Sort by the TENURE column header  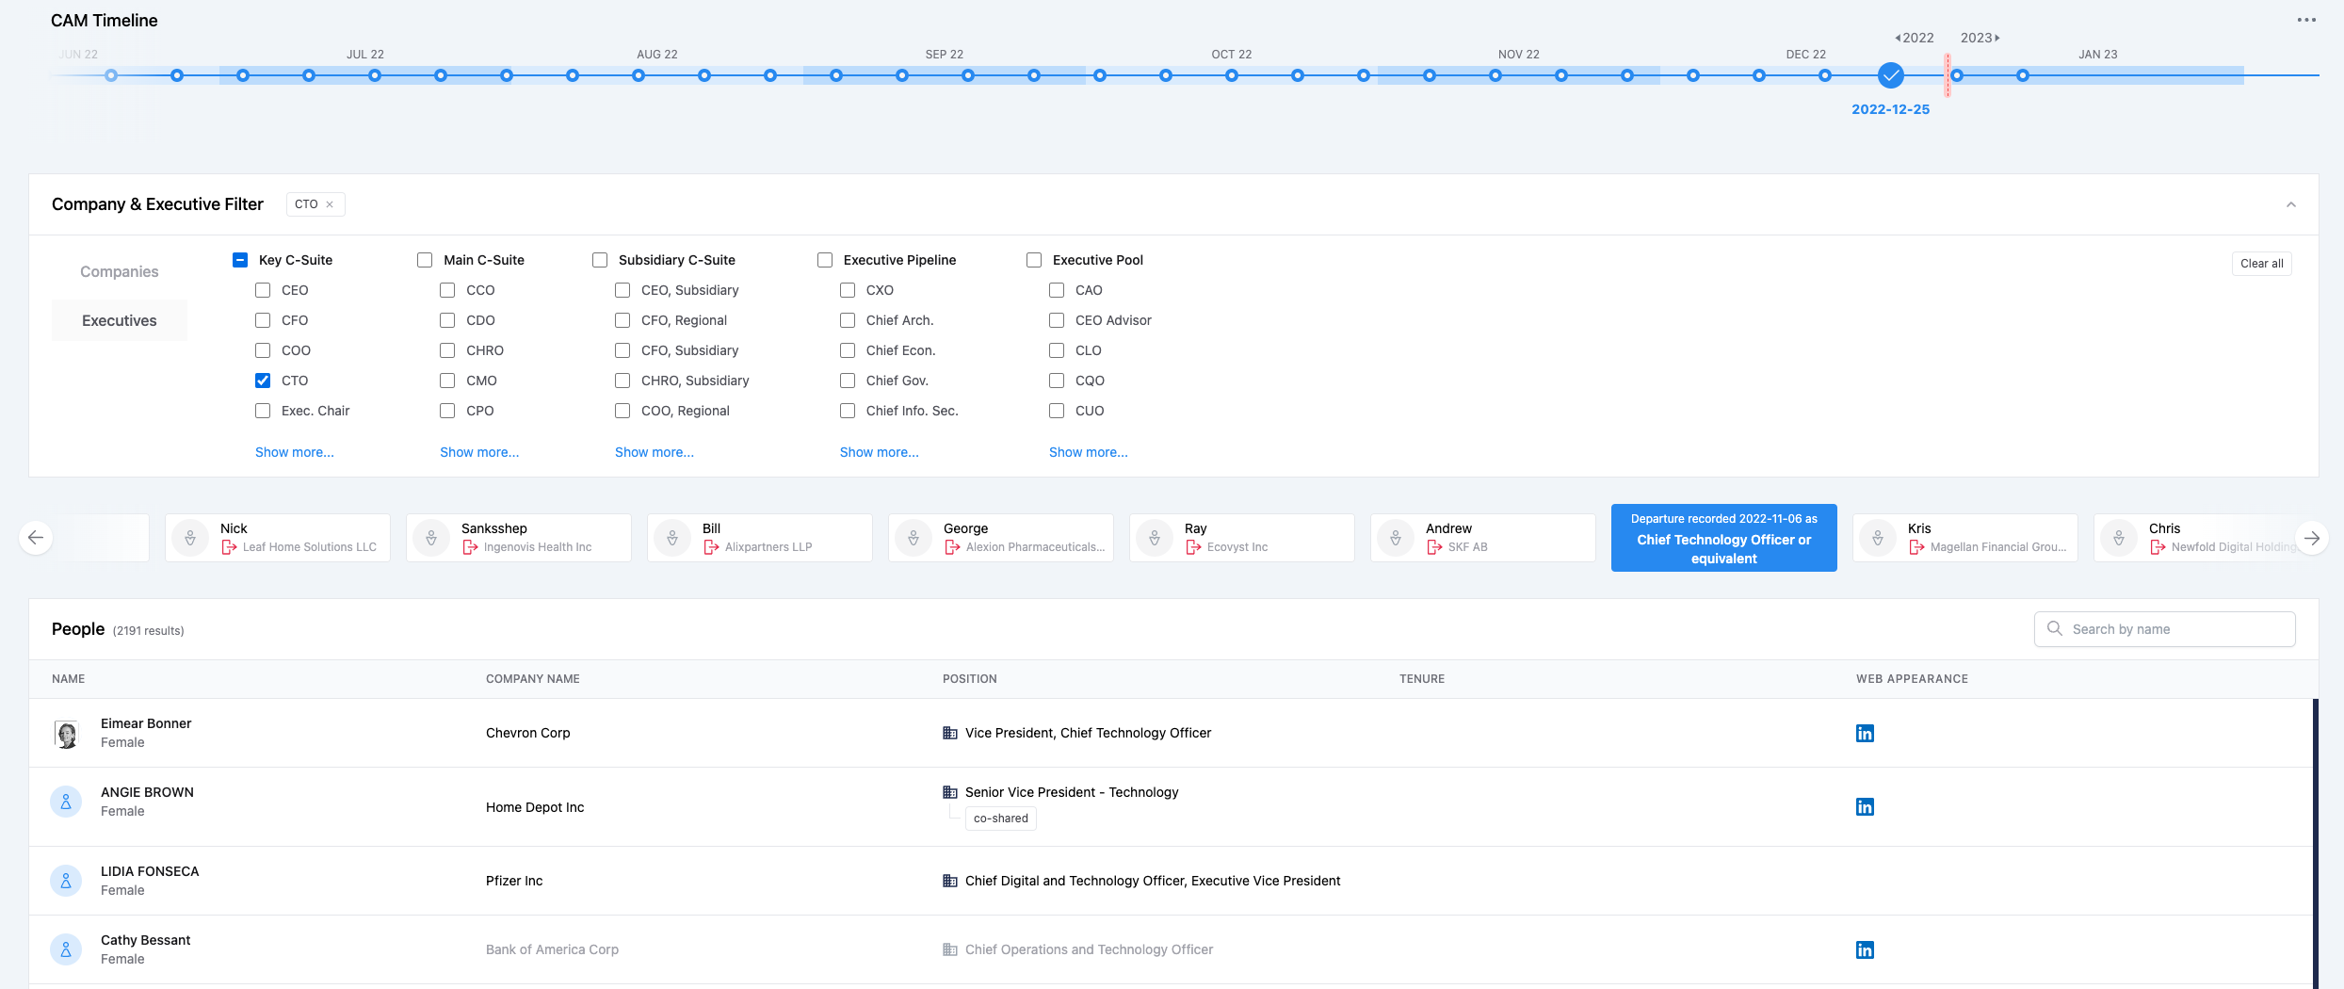point(1422,679)
